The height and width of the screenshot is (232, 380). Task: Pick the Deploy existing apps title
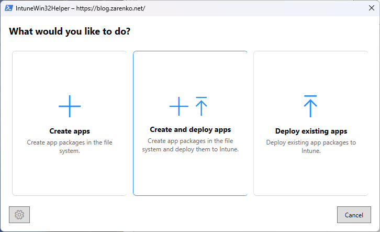[x=311, y=131]
